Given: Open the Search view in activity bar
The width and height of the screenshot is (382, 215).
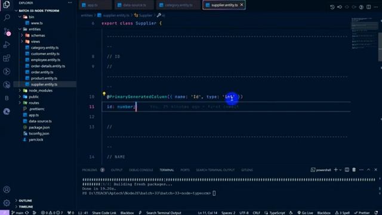Looking at the screenshot, I should tap(7, 17).
